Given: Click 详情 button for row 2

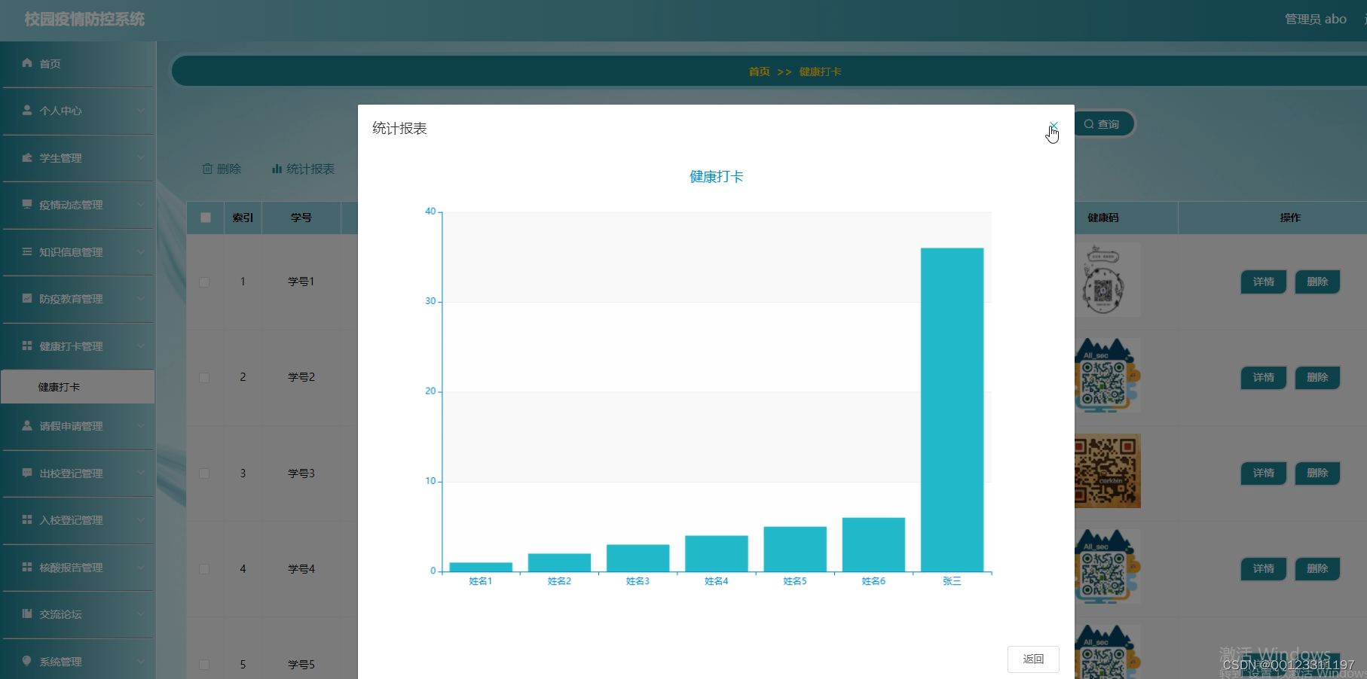Looking at the screenshot, I should (x=1264, y=377).
